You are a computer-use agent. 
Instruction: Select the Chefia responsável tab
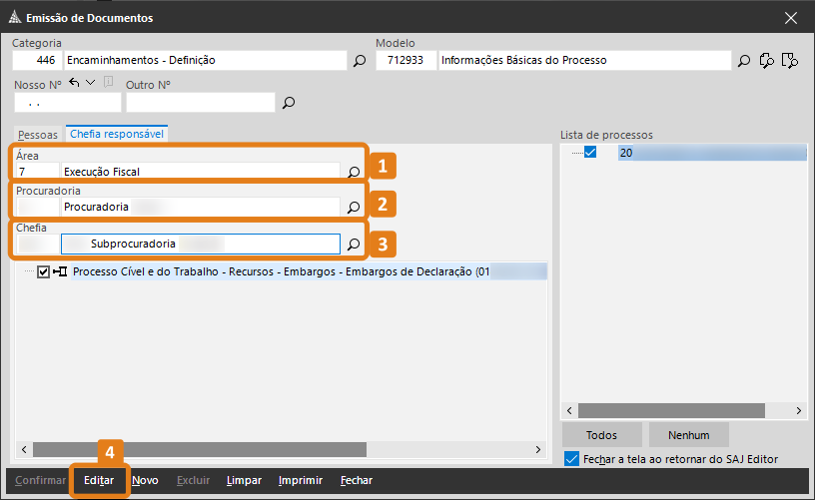click(117, 134)
